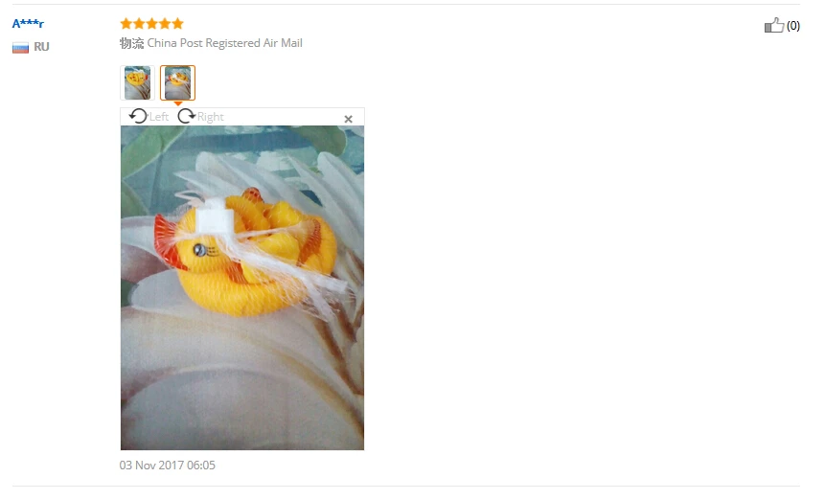This screenshot has width=825, height=500.
Task: Click the RU country label
Action: pos(41,47)
